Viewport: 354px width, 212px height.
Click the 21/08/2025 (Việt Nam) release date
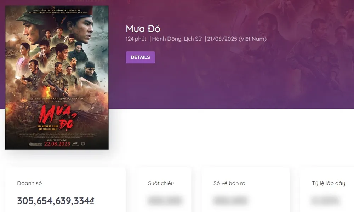tap(236, 39)
